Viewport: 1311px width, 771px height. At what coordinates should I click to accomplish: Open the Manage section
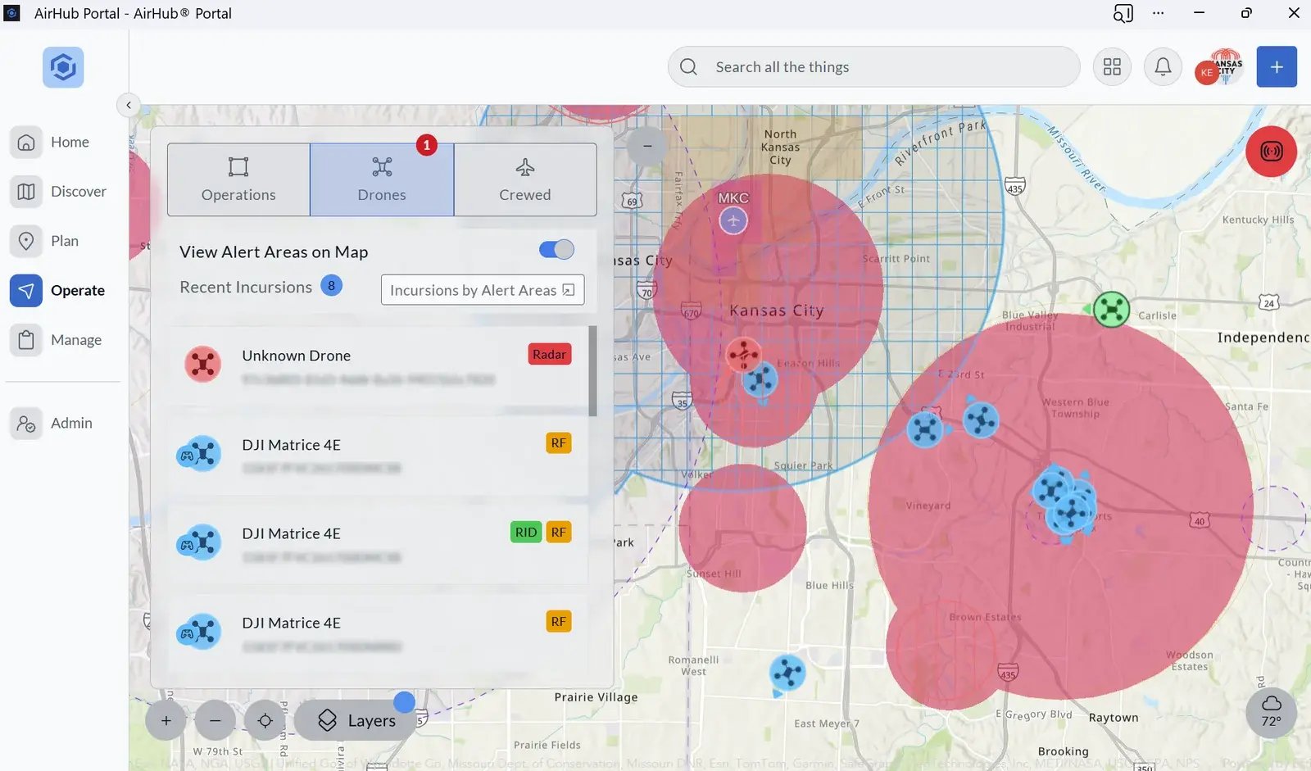click(62, 339)
